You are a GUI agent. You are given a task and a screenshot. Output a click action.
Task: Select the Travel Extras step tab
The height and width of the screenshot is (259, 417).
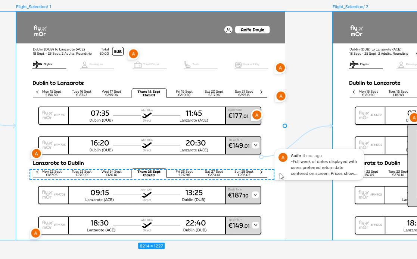coord(150,65)
